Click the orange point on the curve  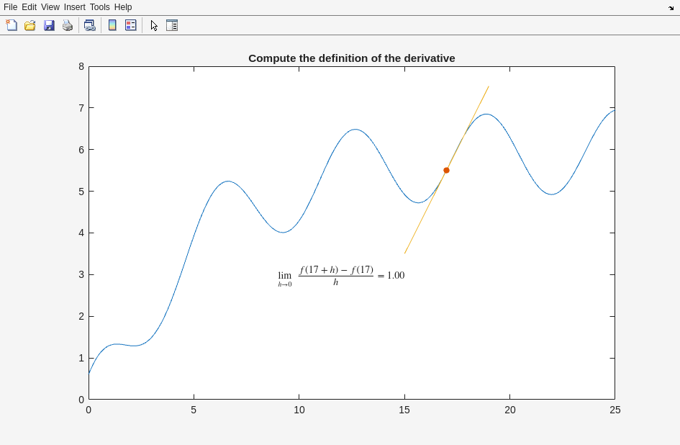pyautogui.click(x=446, y=171)
